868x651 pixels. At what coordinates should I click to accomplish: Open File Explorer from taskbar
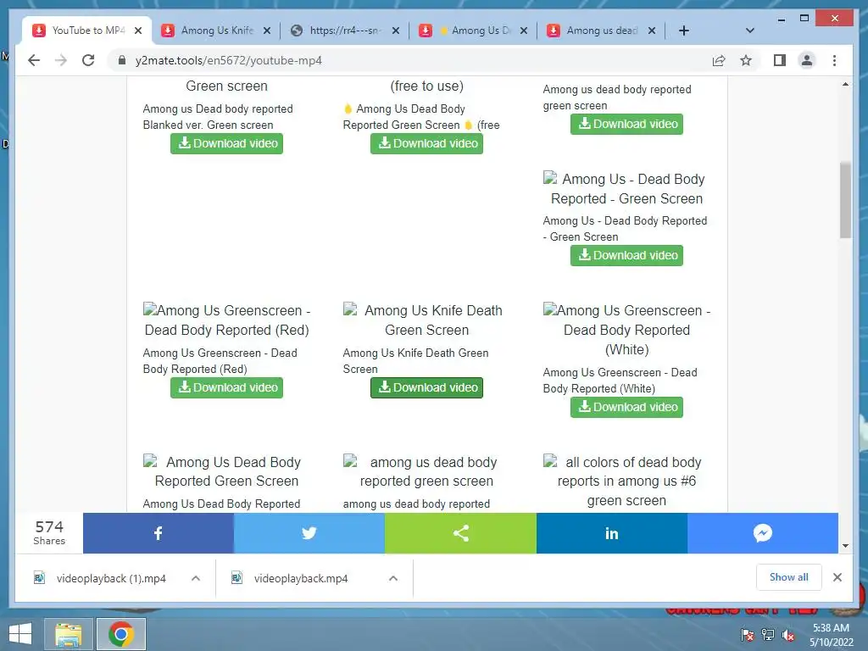[x=68, y=634]
